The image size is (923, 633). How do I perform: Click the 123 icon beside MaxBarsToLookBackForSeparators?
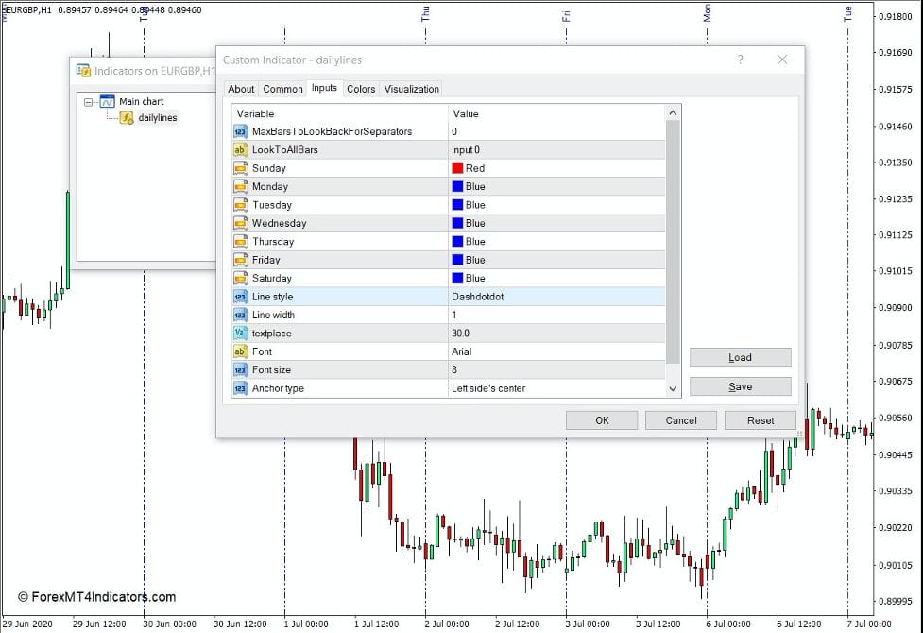coord(241,131)
